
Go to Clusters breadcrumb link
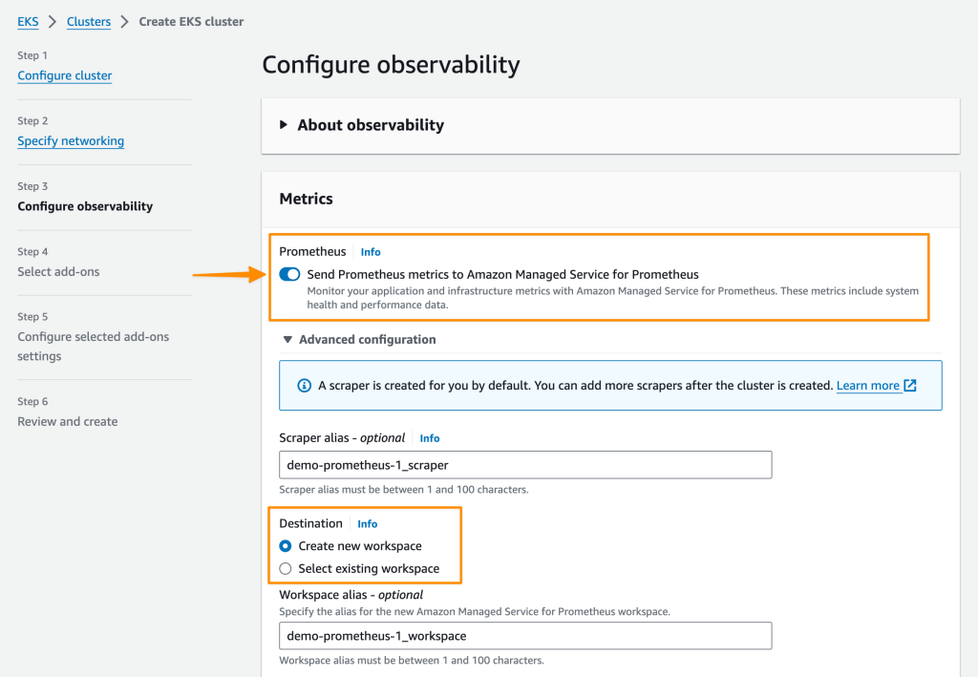(x=89, y=21)
